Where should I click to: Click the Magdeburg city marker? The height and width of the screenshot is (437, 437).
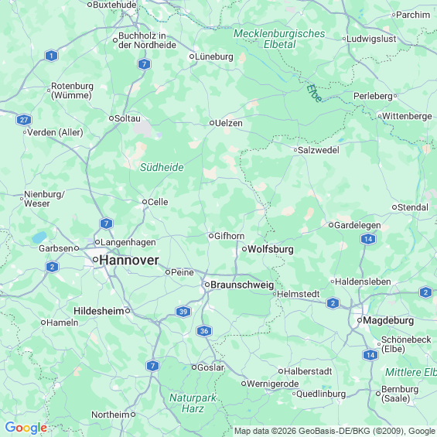coord(360,320)
